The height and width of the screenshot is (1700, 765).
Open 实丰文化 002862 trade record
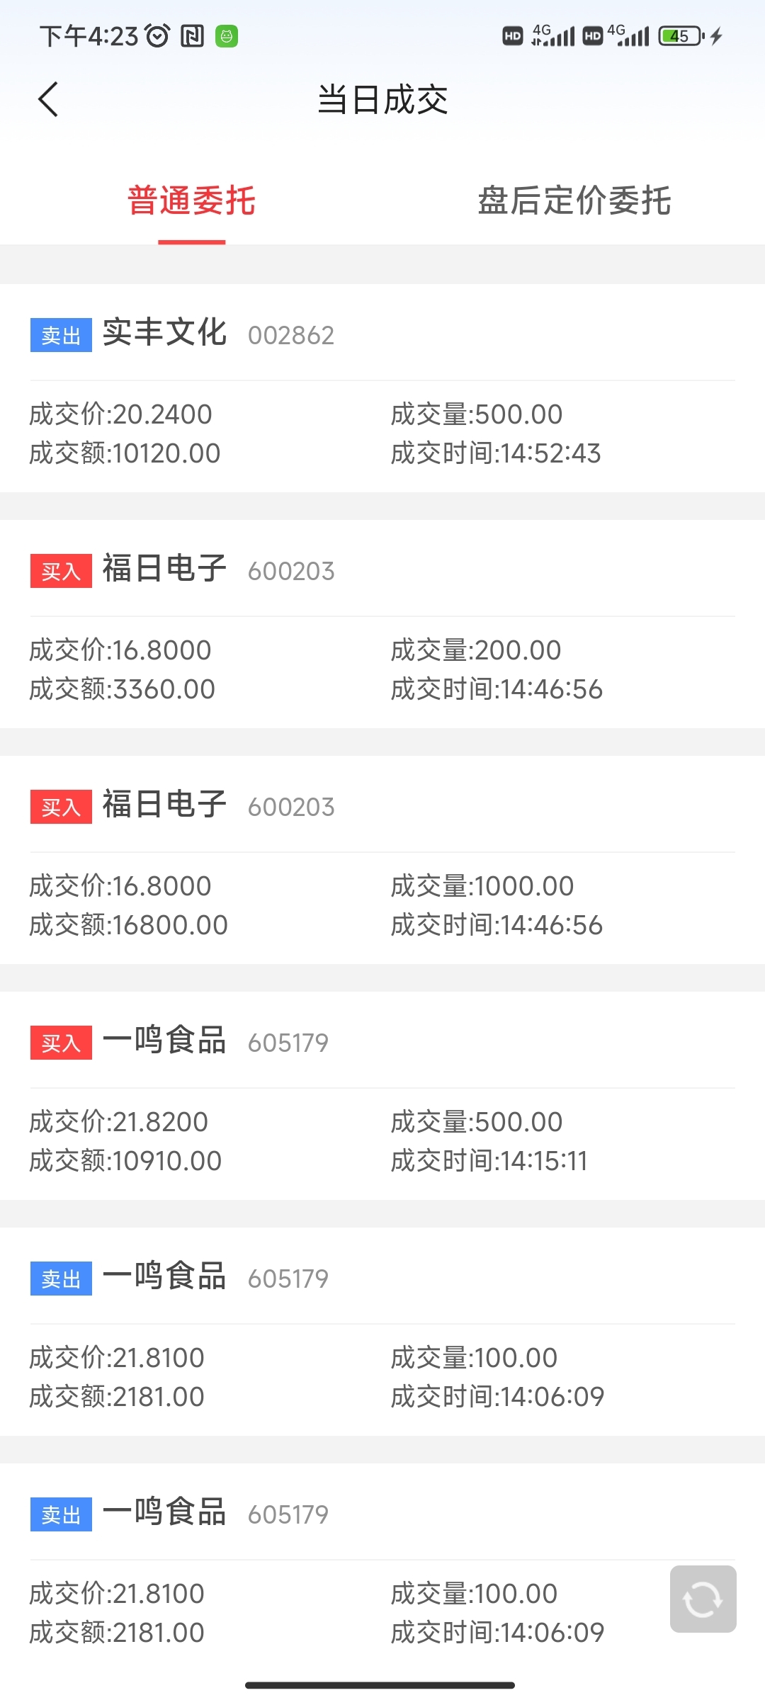[x=382, y=388]
